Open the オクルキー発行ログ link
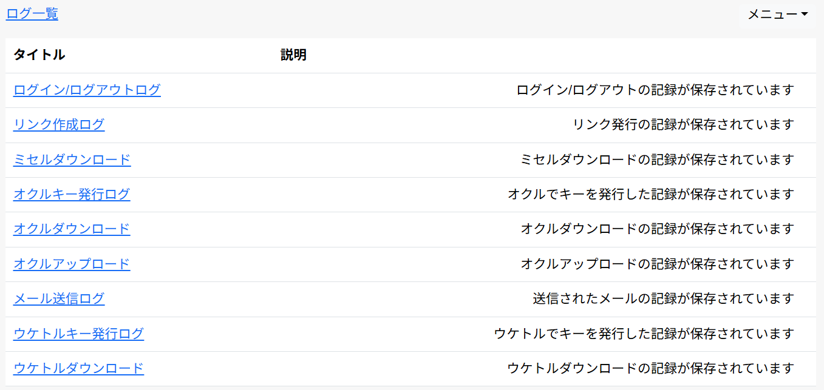 [x=72, y=195]
